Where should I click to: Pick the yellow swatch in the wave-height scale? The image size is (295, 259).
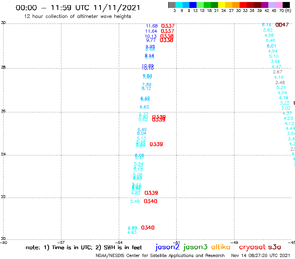pyautogui.click(x=222, y=5)
